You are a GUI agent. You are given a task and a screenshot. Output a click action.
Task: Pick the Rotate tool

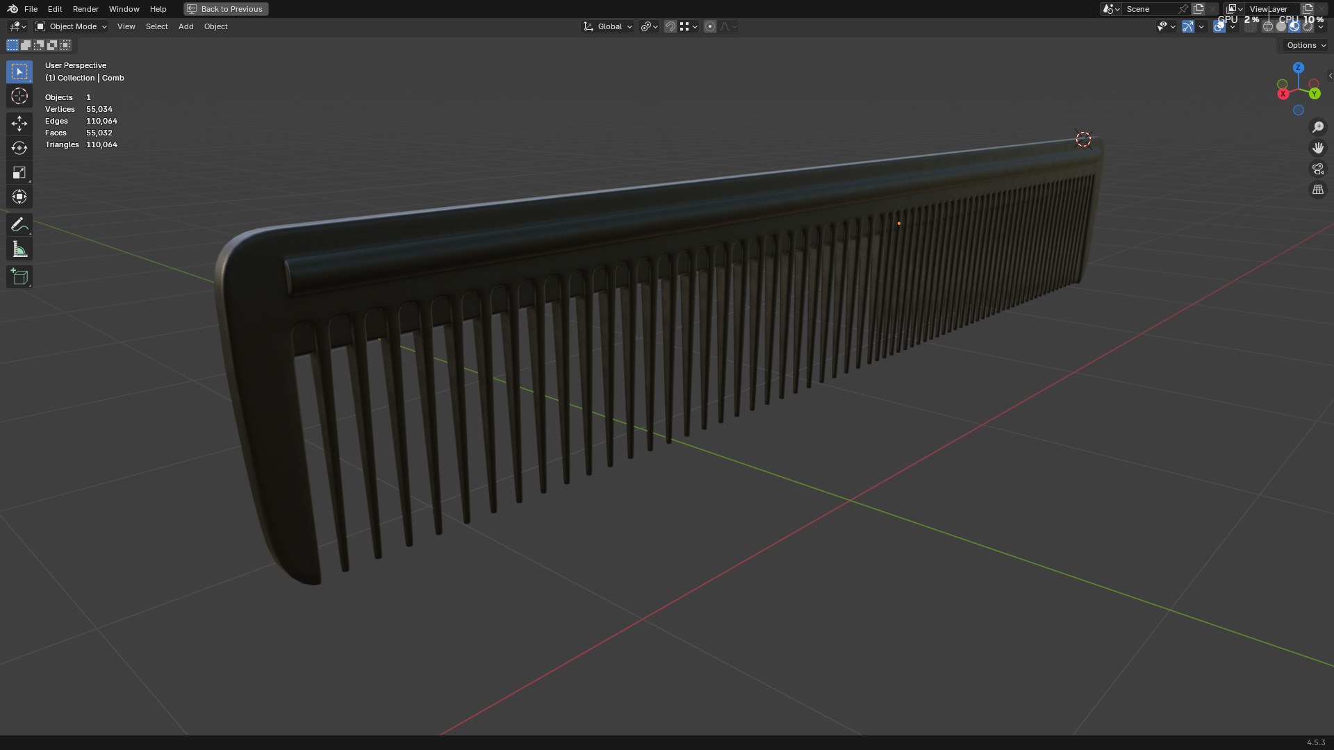(x=19, y=148)
